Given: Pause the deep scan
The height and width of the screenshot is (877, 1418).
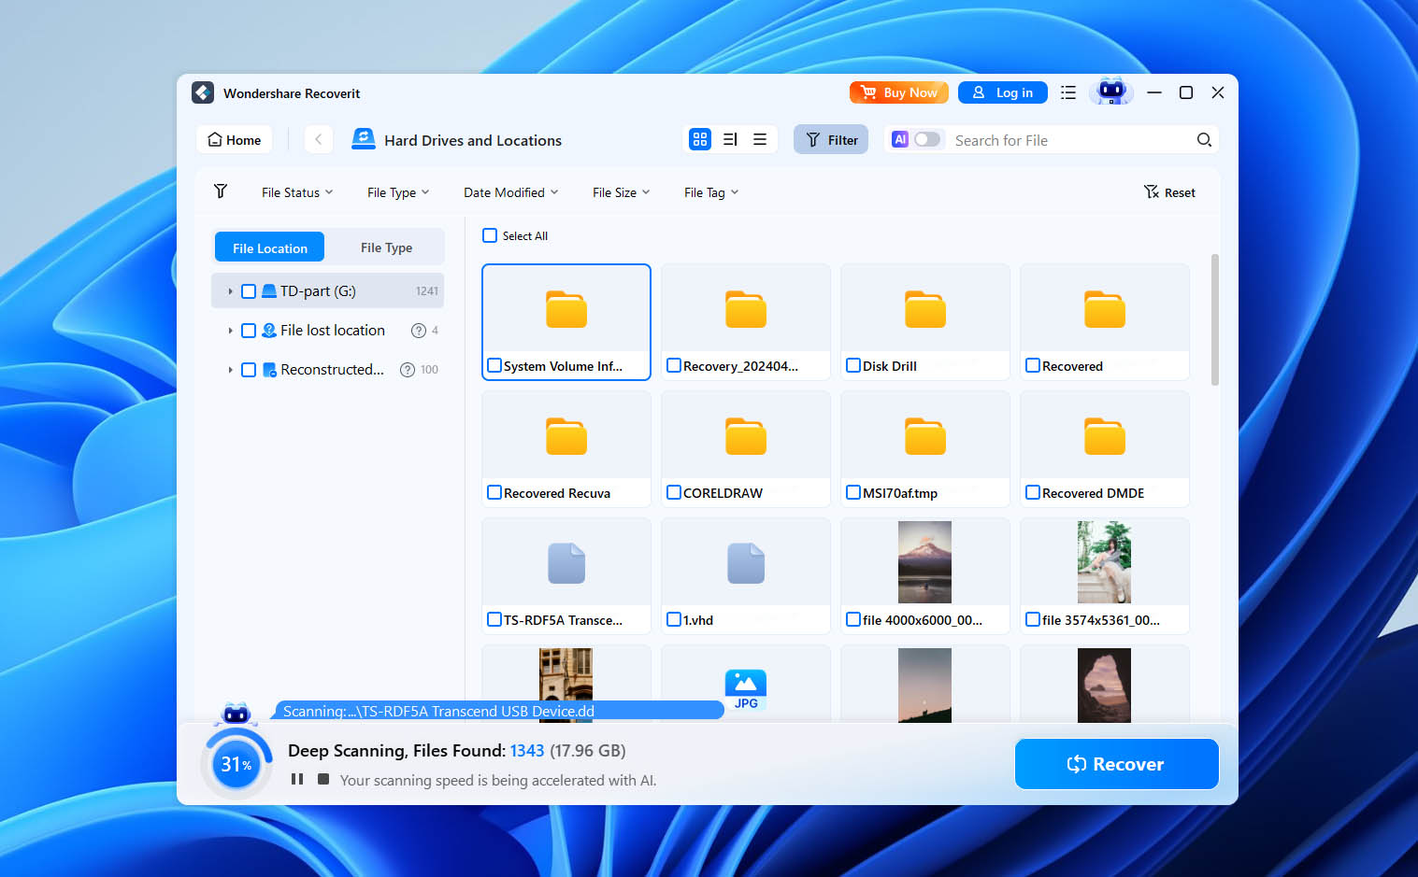Looking at the screenshot, I should coord(297,779).
